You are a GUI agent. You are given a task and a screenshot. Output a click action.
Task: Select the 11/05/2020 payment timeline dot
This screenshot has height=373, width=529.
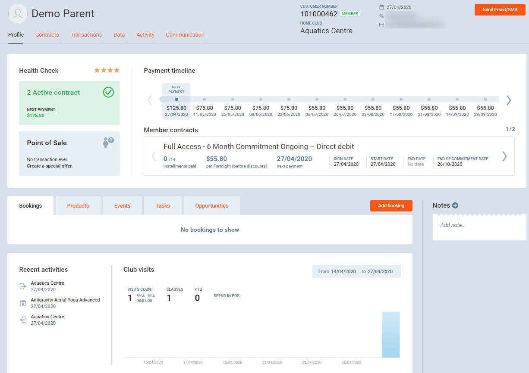pyautogui.click(x=205, y=99)
